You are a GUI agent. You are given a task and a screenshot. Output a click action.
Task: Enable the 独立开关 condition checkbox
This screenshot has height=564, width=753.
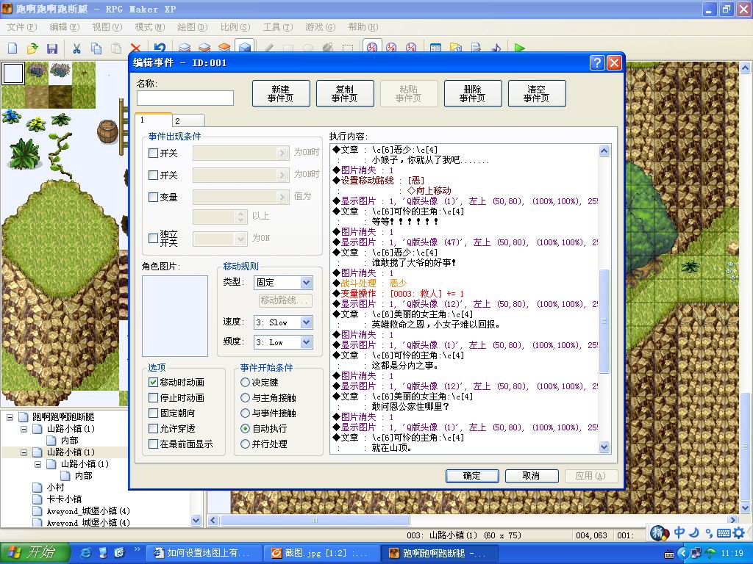pos(153,238)
